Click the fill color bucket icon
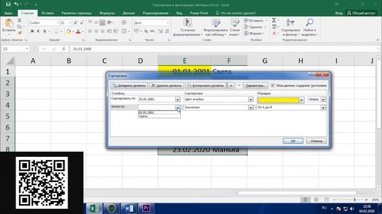 point(69,32)
